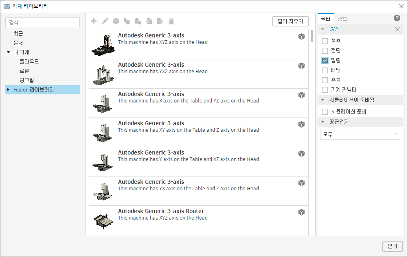Screen dimensions: 408x257
Task: Select the Fusion 라이브러리 item
Action: pos(42,89)
